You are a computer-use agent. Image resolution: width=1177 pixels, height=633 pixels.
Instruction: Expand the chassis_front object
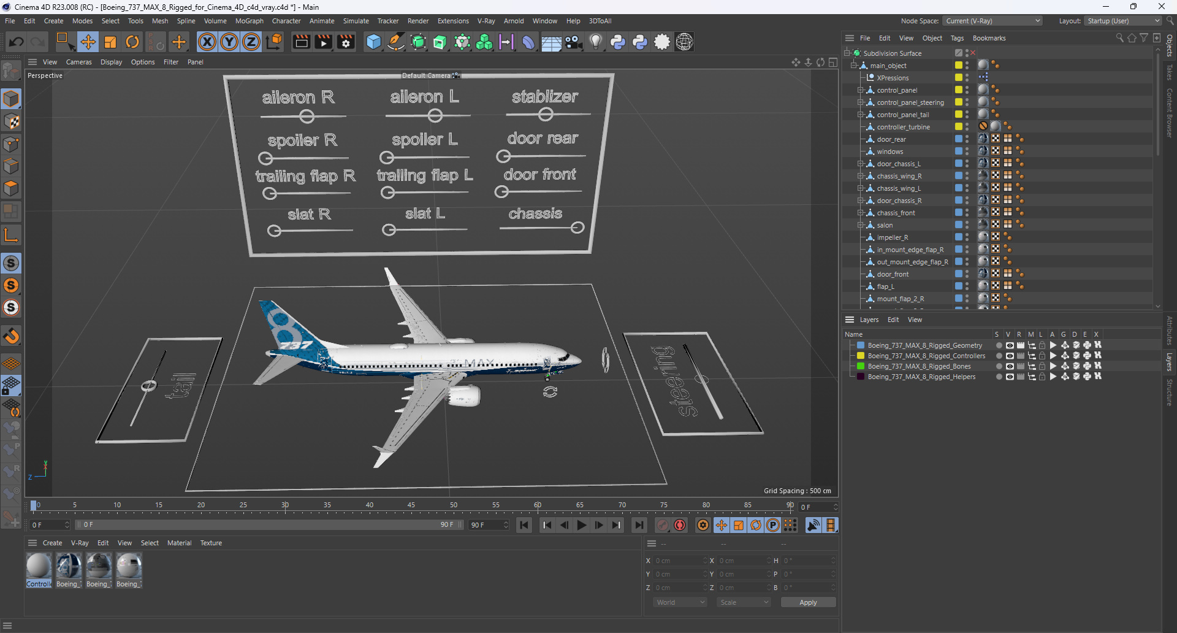click(x=860, y=213)
